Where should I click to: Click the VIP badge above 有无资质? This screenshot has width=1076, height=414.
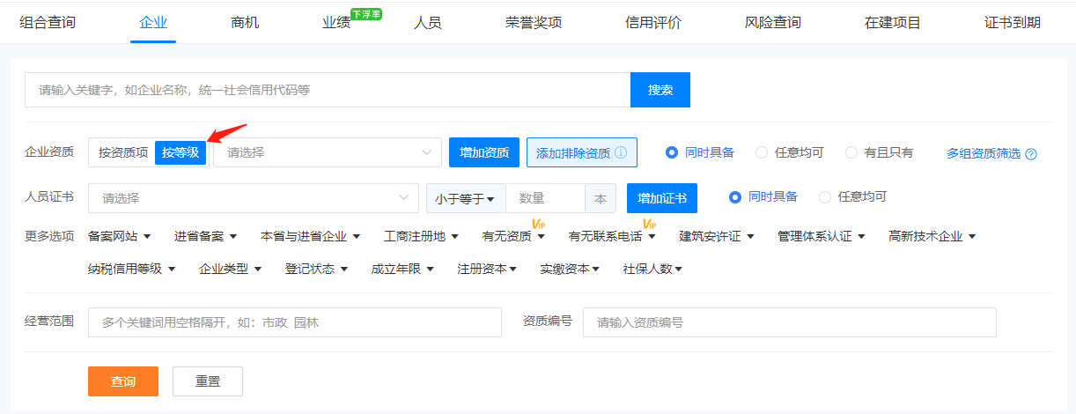pos(538,224)
